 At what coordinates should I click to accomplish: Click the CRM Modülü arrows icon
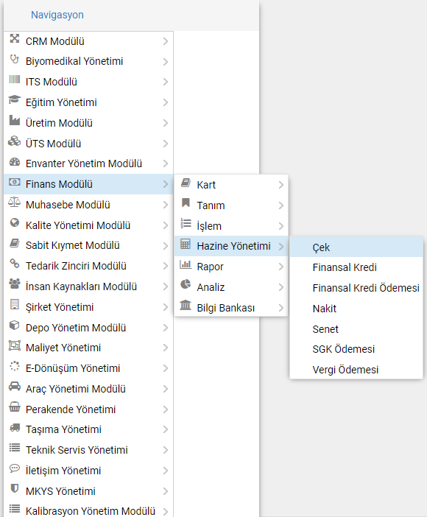(x=15, y=38)
